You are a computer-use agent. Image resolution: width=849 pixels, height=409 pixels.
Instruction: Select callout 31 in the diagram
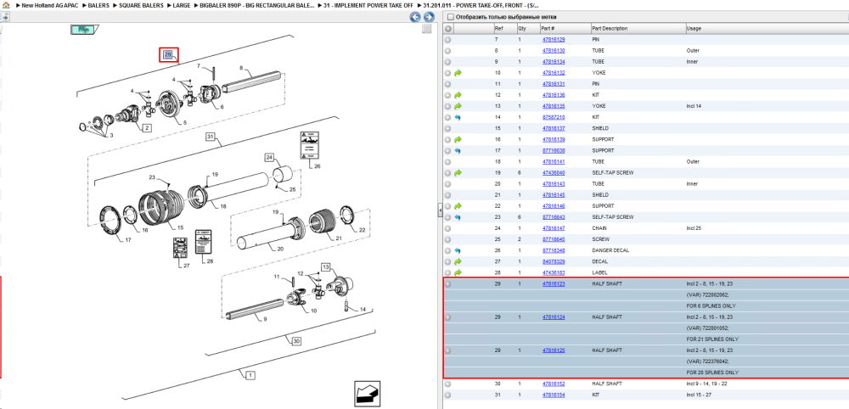(x=211, y=137)
